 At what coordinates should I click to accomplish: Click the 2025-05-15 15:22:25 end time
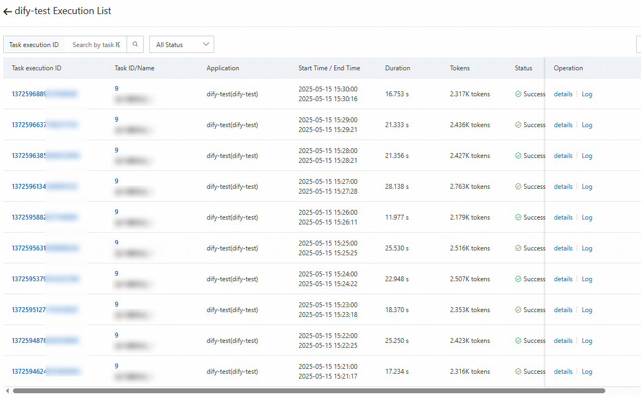328,346
